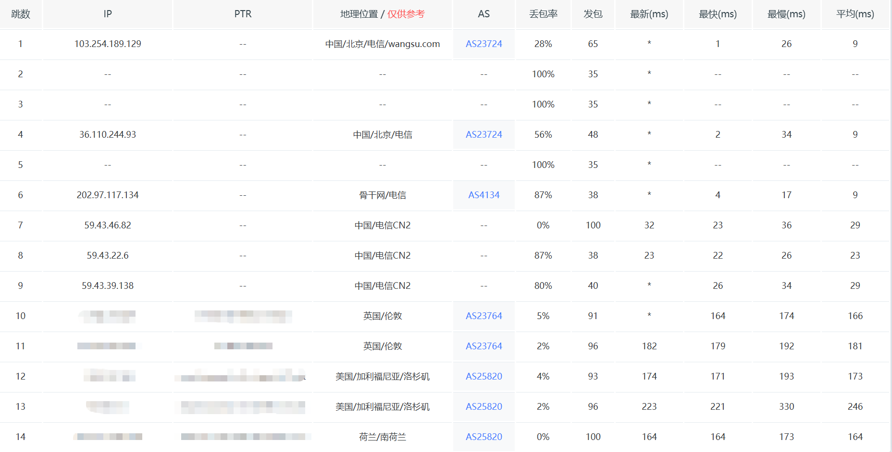Image resolution: width=892 pixels, height=452 pixels.
Task: Click packet loss 56% for 36.110.244.93
Action: [x=543, y=134]
